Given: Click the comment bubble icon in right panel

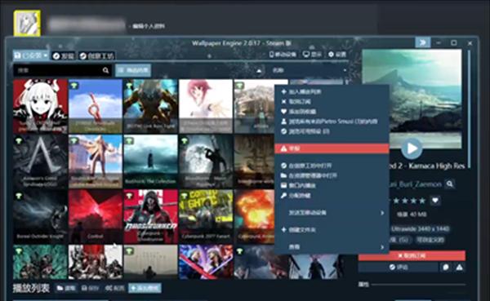Looking at the screenshot, I should tap(446, 268).
